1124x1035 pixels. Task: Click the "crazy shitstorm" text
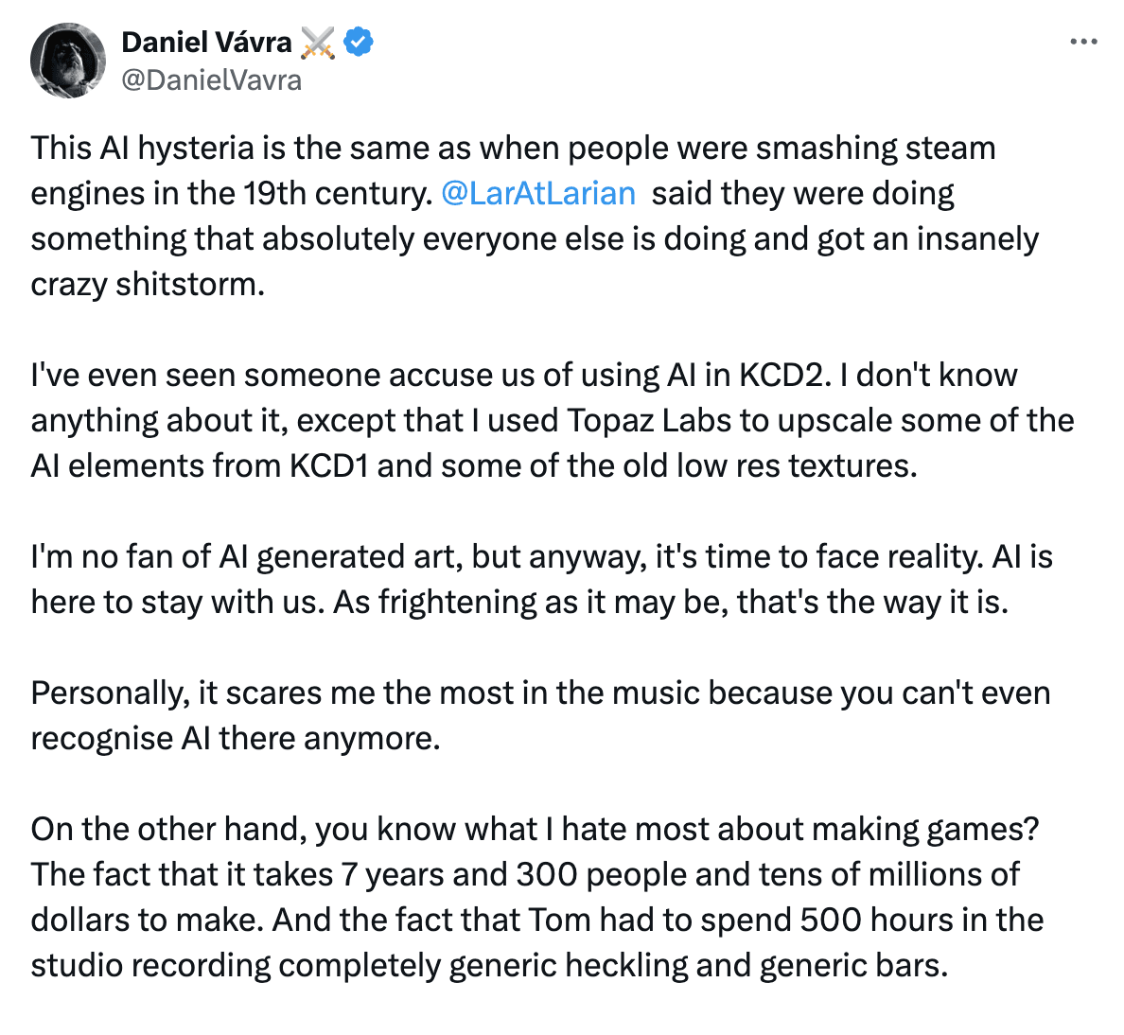point(147,284)
